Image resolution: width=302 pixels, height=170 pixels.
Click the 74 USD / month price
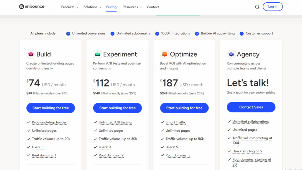click(x=46, y=83)
